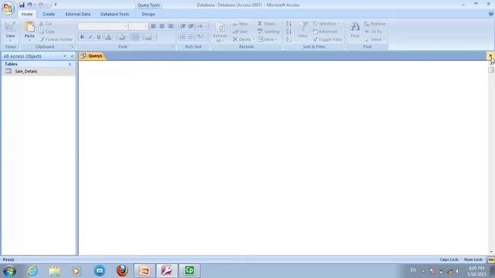Screen dimensions: 495x278
Task: Open the External Data tab
Action: click(x=77, y=14)
